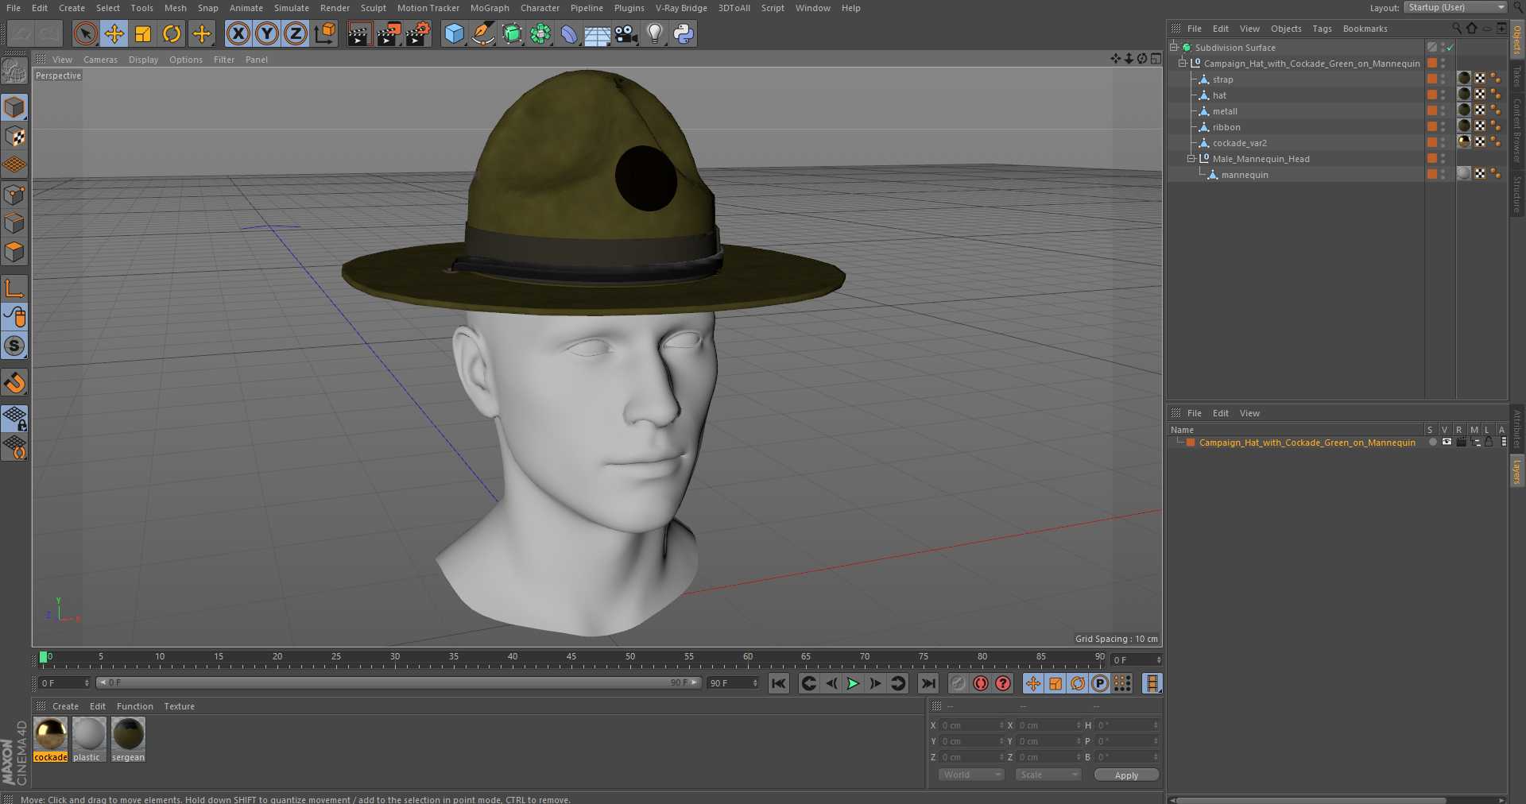Open the Content Browser side tab
Image resolution: width=1526 pixels, height=804 pixels.
click(1516, 129)
